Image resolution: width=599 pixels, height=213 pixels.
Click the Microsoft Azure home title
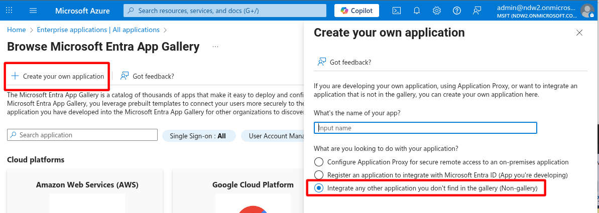click(82, 11)
